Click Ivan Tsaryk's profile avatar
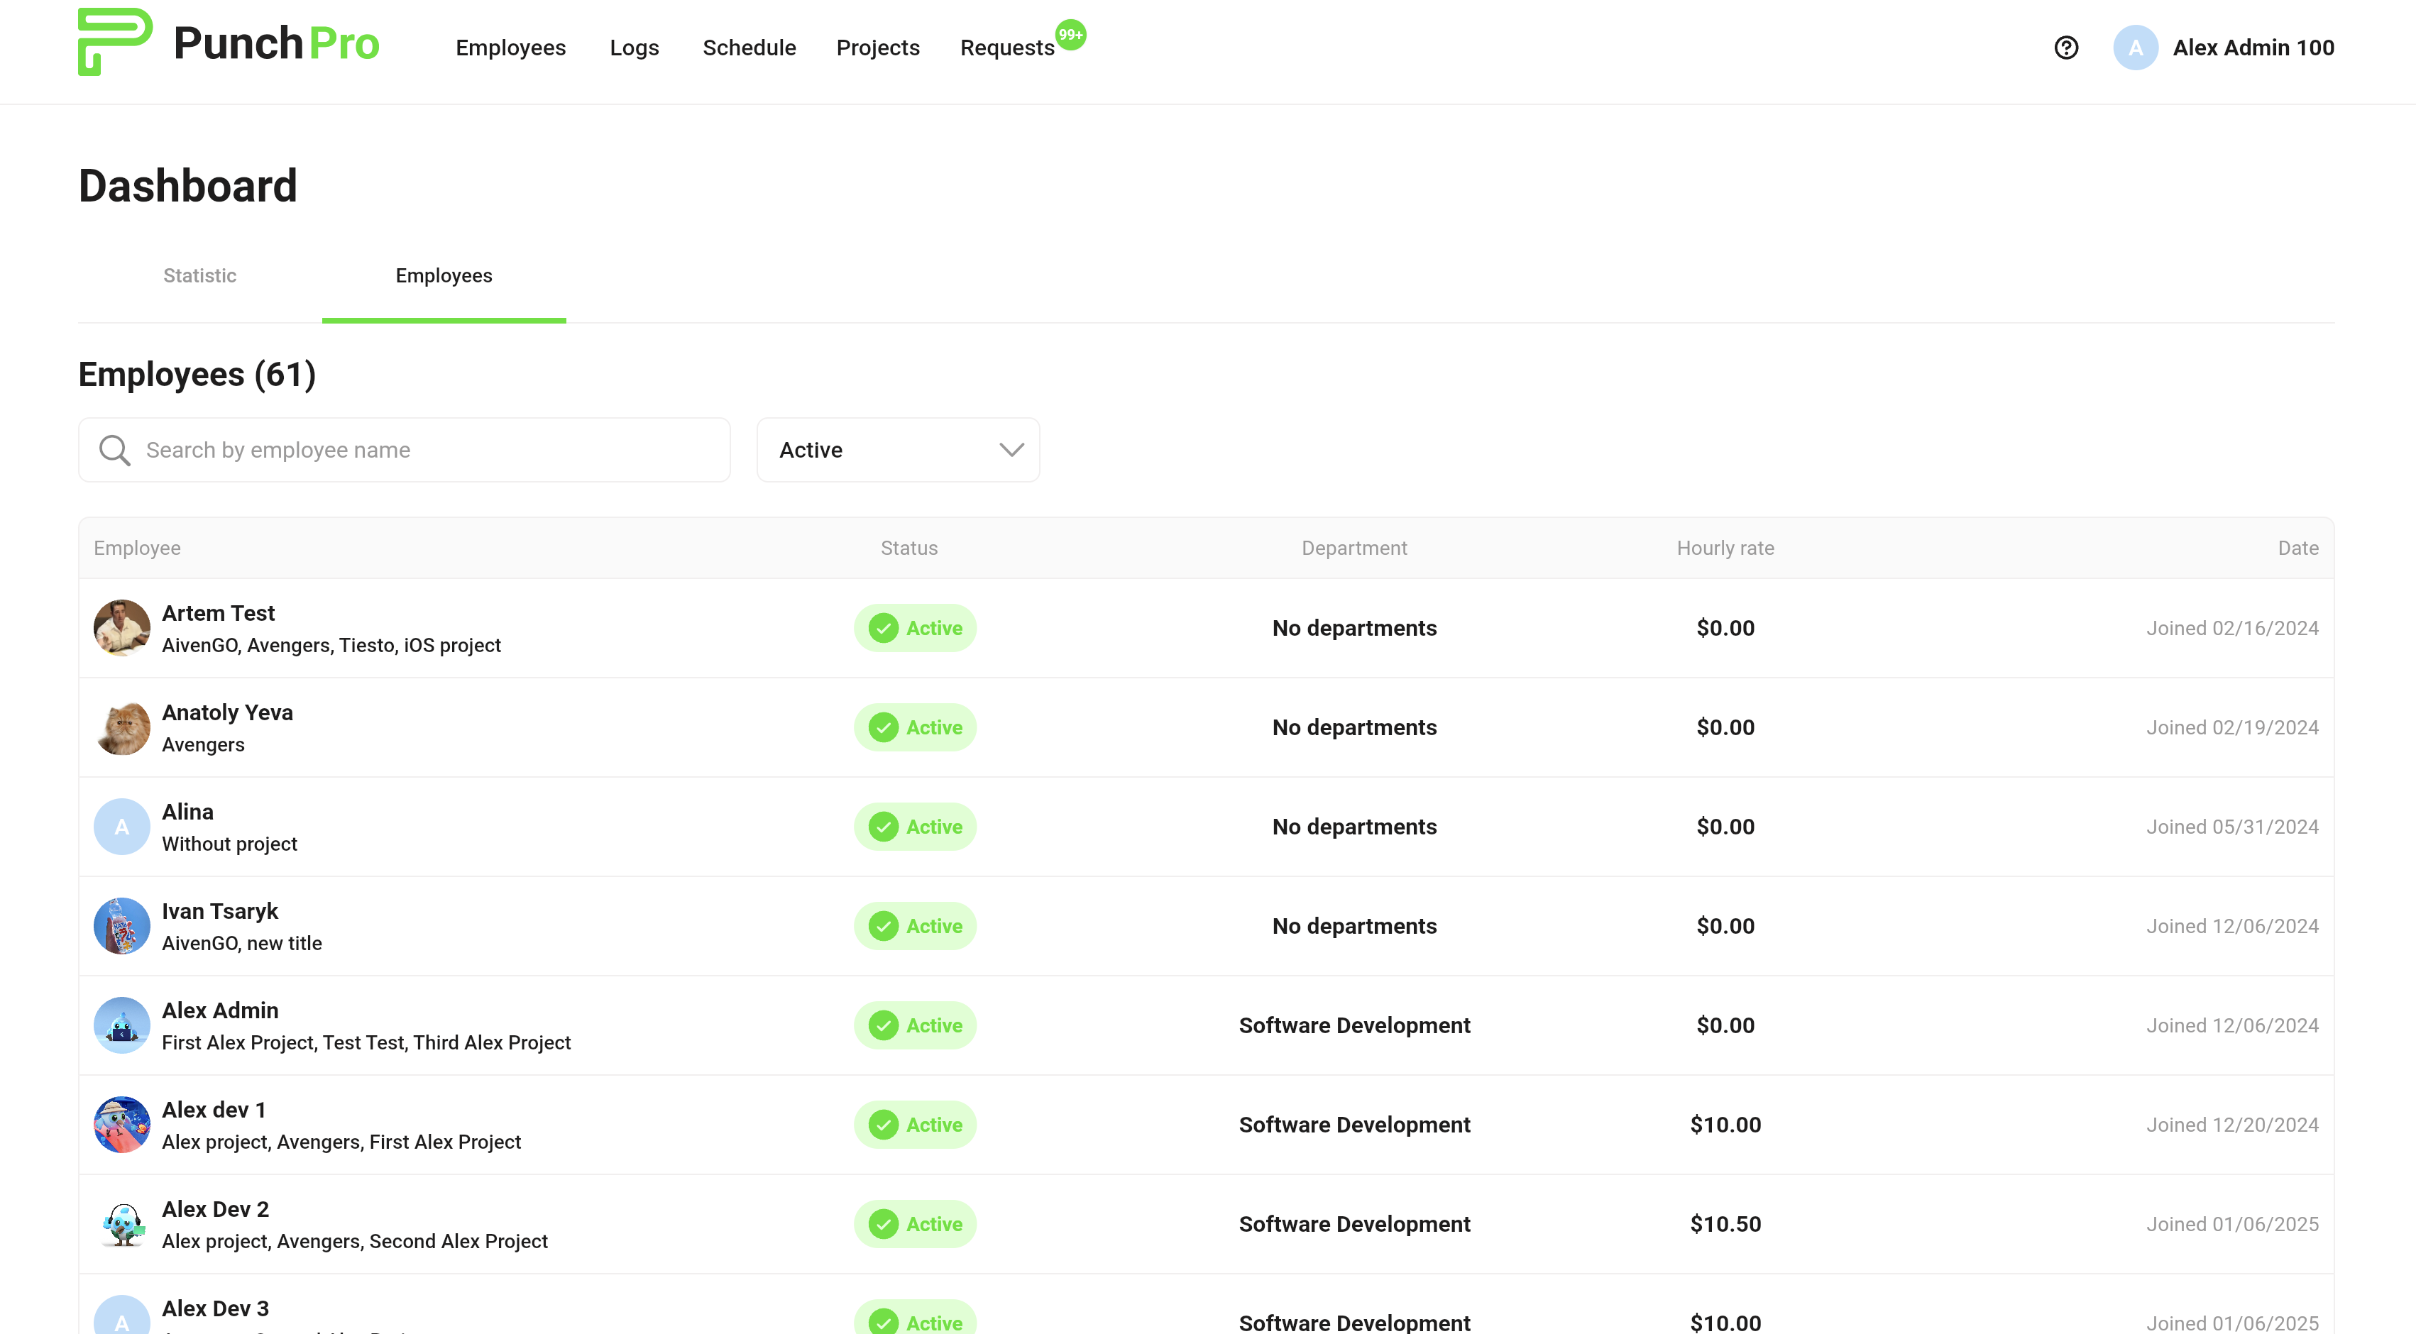This screenshot has height=1334, width=2416. [x=122, y=926]
